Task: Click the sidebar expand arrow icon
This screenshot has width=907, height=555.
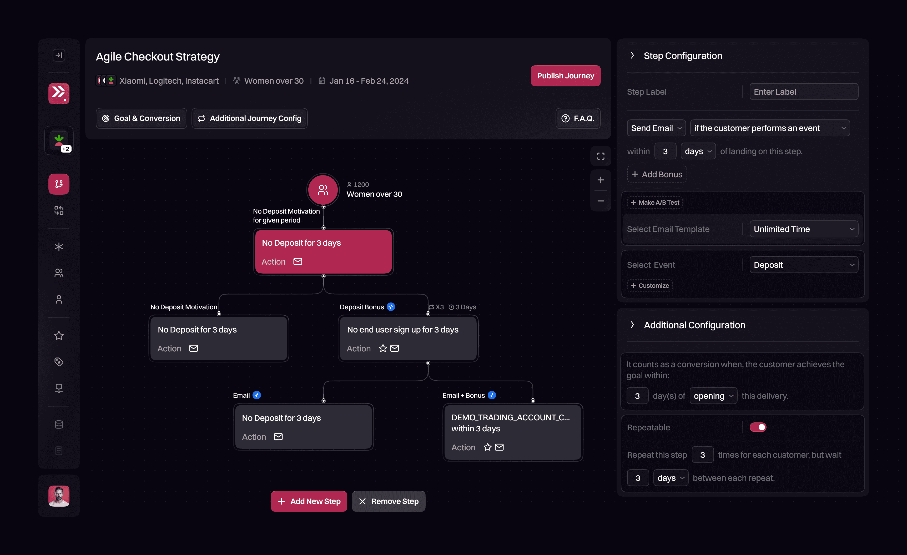Action: point(59,55)
